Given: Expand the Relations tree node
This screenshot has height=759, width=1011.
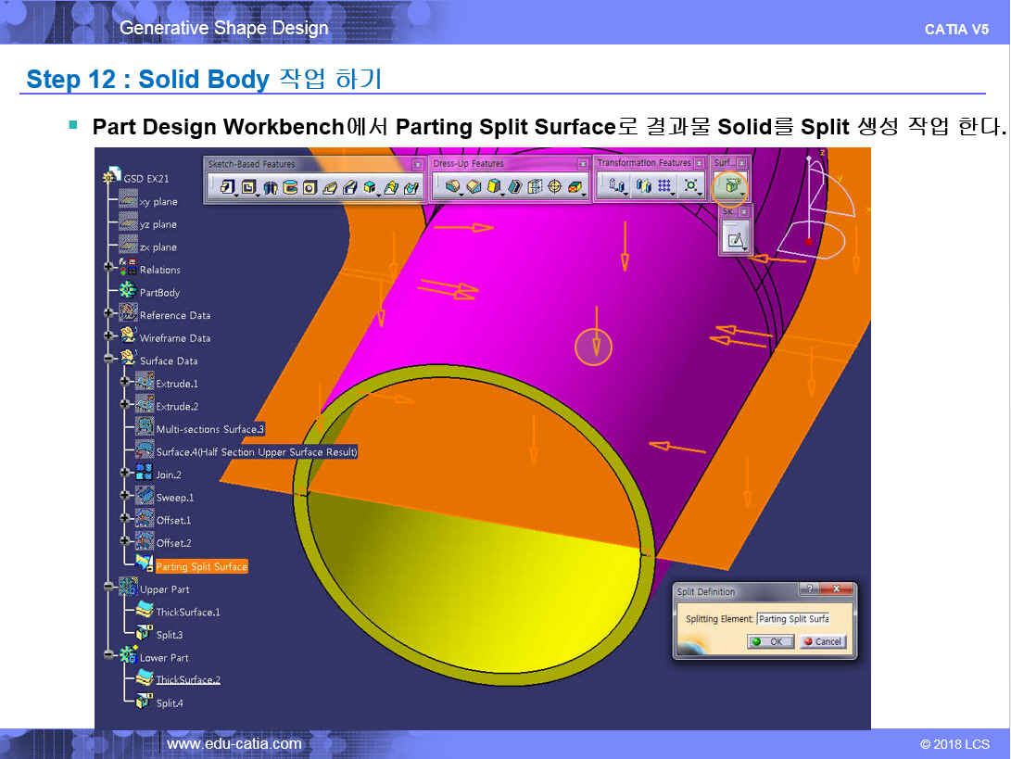Looking at the screenshot, I should [x=109, y=270].
